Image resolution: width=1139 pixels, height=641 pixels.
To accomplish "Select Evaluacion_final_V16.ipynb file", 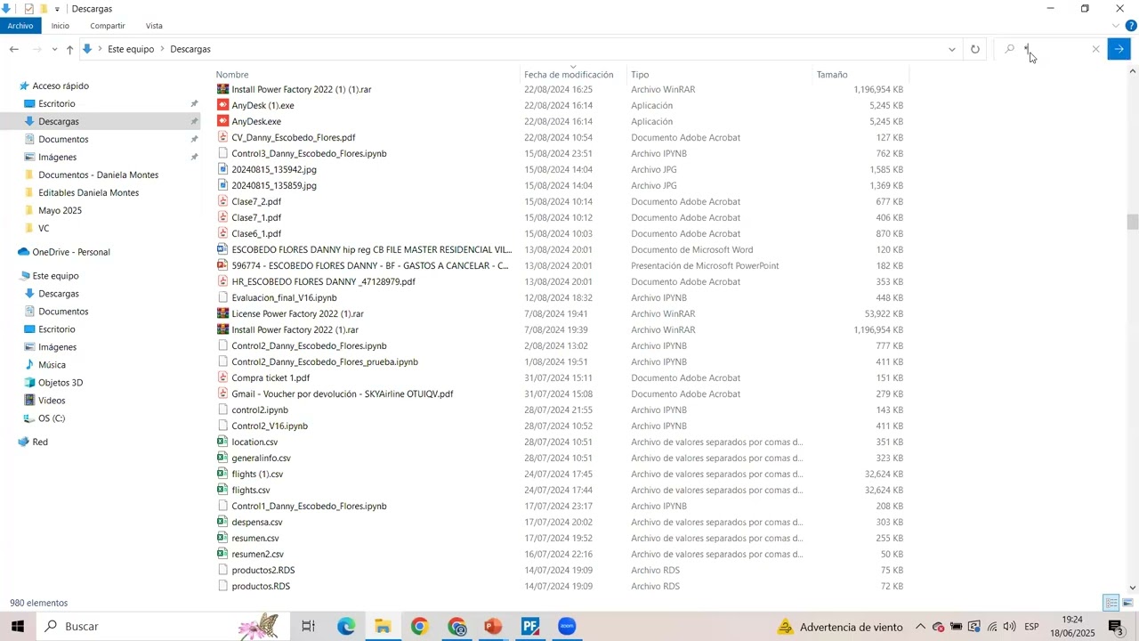I will (284, 298).
